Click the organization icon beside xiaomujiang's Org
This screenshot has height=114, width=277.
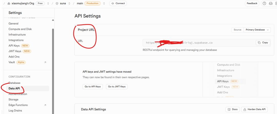[x=9, y=4]
